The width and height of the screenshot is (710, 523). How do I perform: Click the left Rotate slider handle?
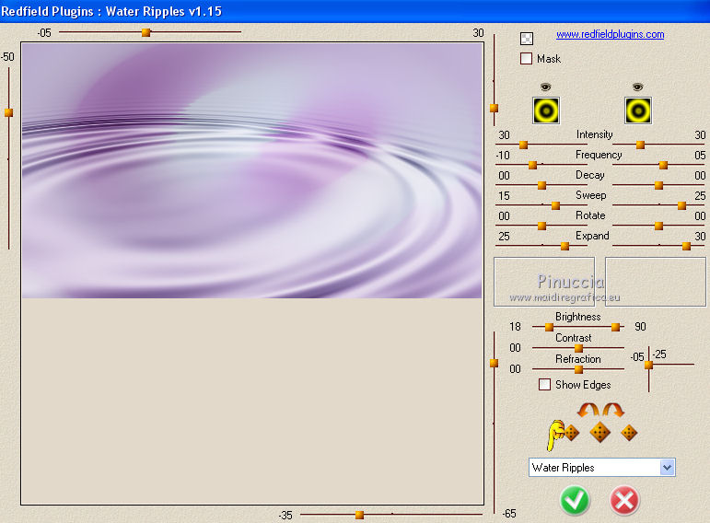click(541, 226)
